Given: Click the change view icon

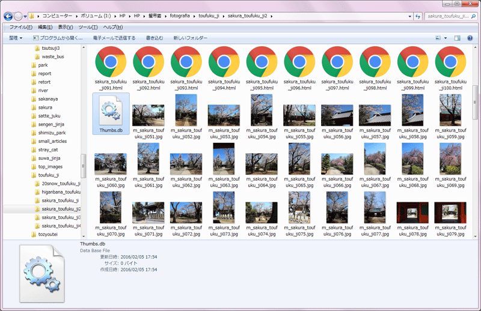Looking at the screenshot, I should pyautogui.click(x=438, y=38).
